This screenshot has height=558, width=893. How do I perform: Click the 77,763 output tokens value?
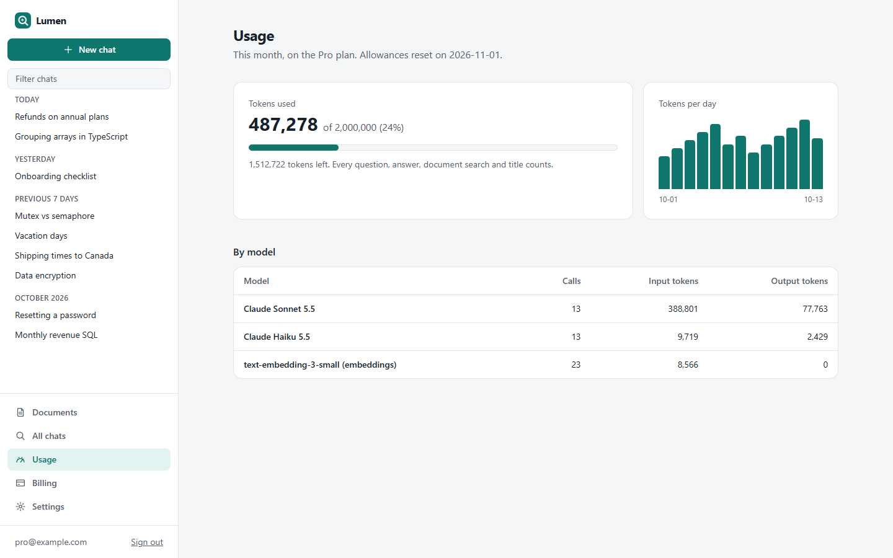coord(815,309)
